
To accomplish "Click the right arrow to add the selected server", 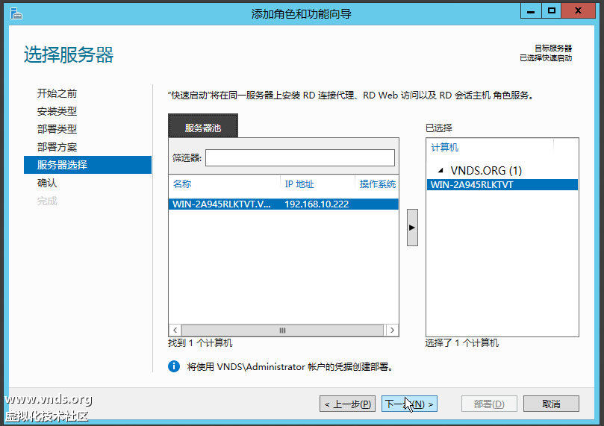I will click(x=412, y=228).
